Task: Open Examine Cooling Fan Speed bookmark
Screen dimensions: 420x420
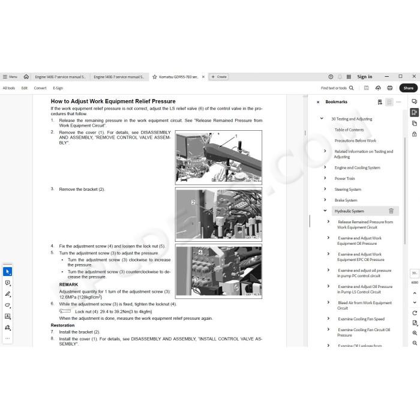Action: click(x=361, y=319)
